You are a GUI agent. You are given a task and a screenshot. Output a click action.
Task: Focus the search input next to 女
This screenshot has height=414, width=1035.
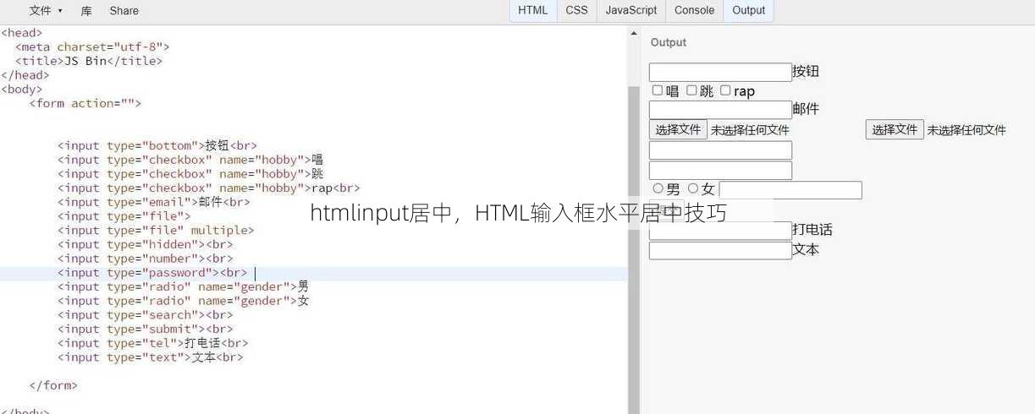tap(790, 190)
